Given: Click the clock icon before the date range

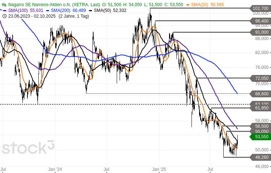Looking at the screenshot, I should click(x=4, y=16).
